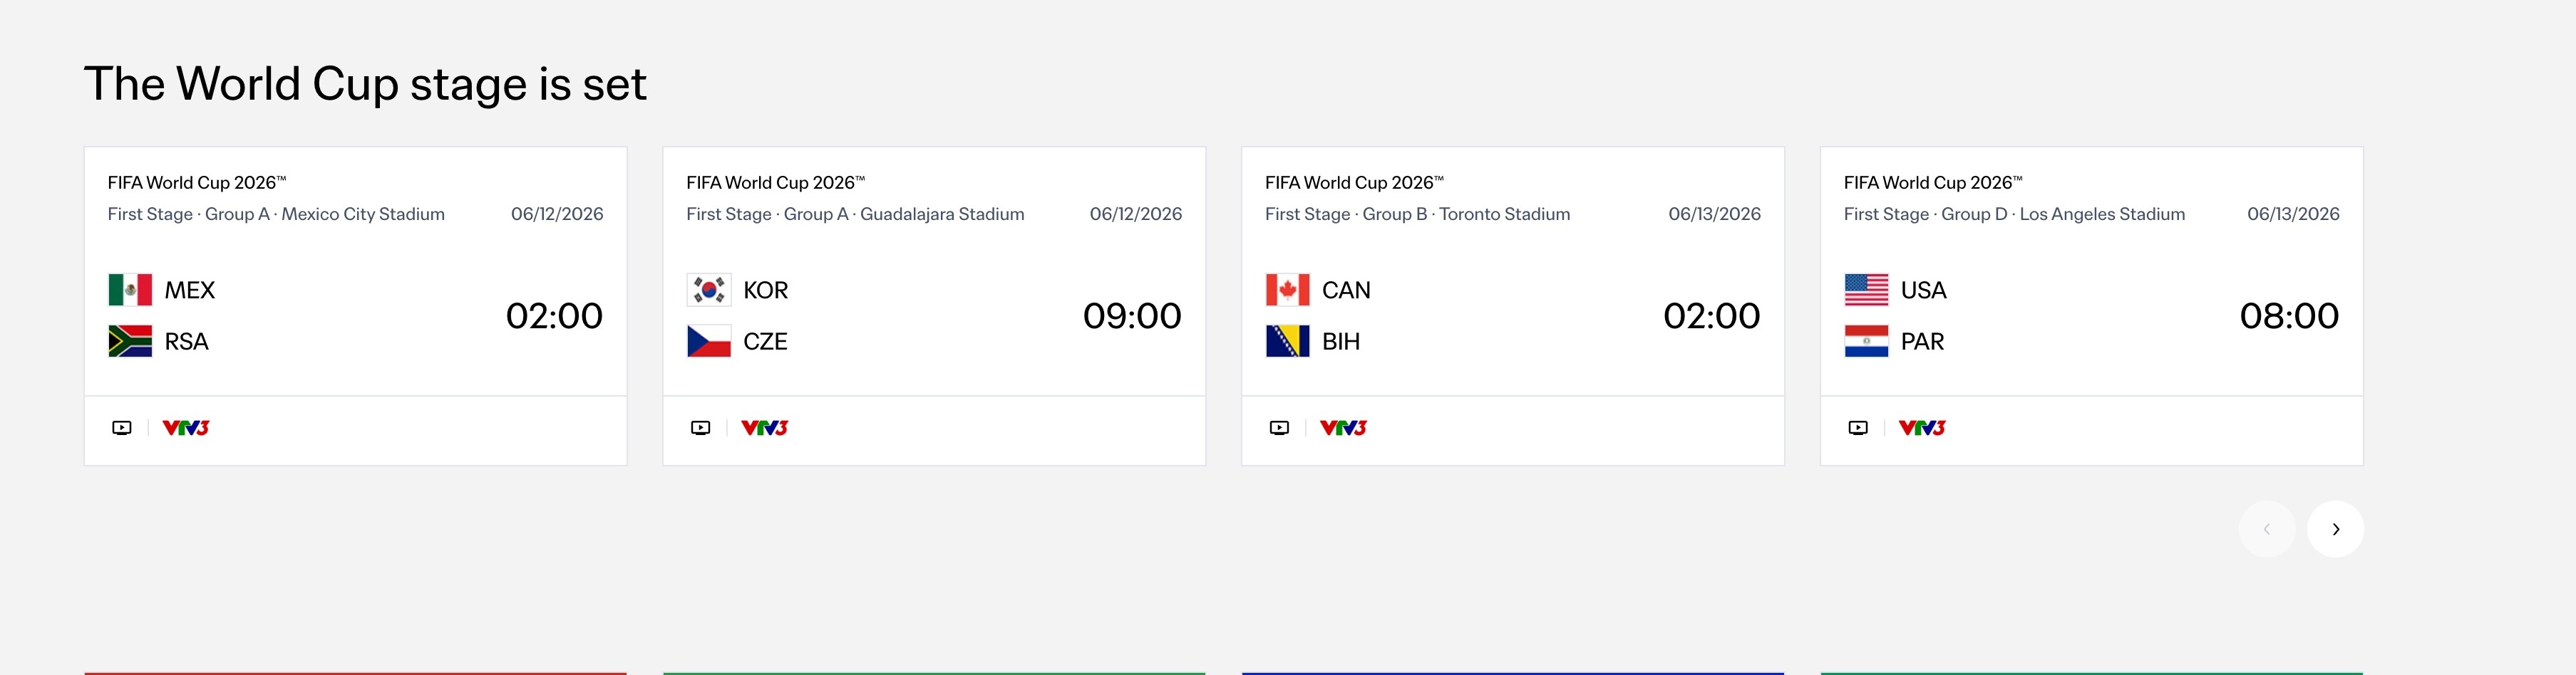
Task: Select the red progress bar under the first card
Action: tap(355, 672)
